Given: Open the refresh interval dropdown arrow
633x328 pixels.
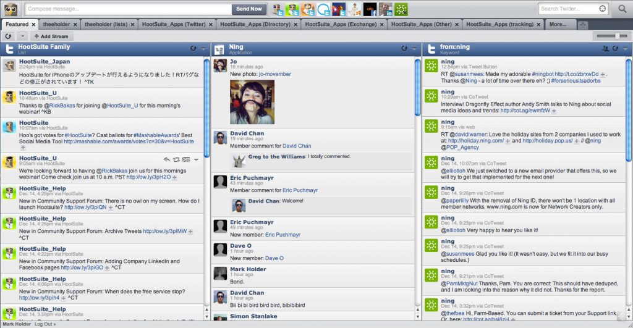Looking at the screenshot, I should [x=22, y=36].
